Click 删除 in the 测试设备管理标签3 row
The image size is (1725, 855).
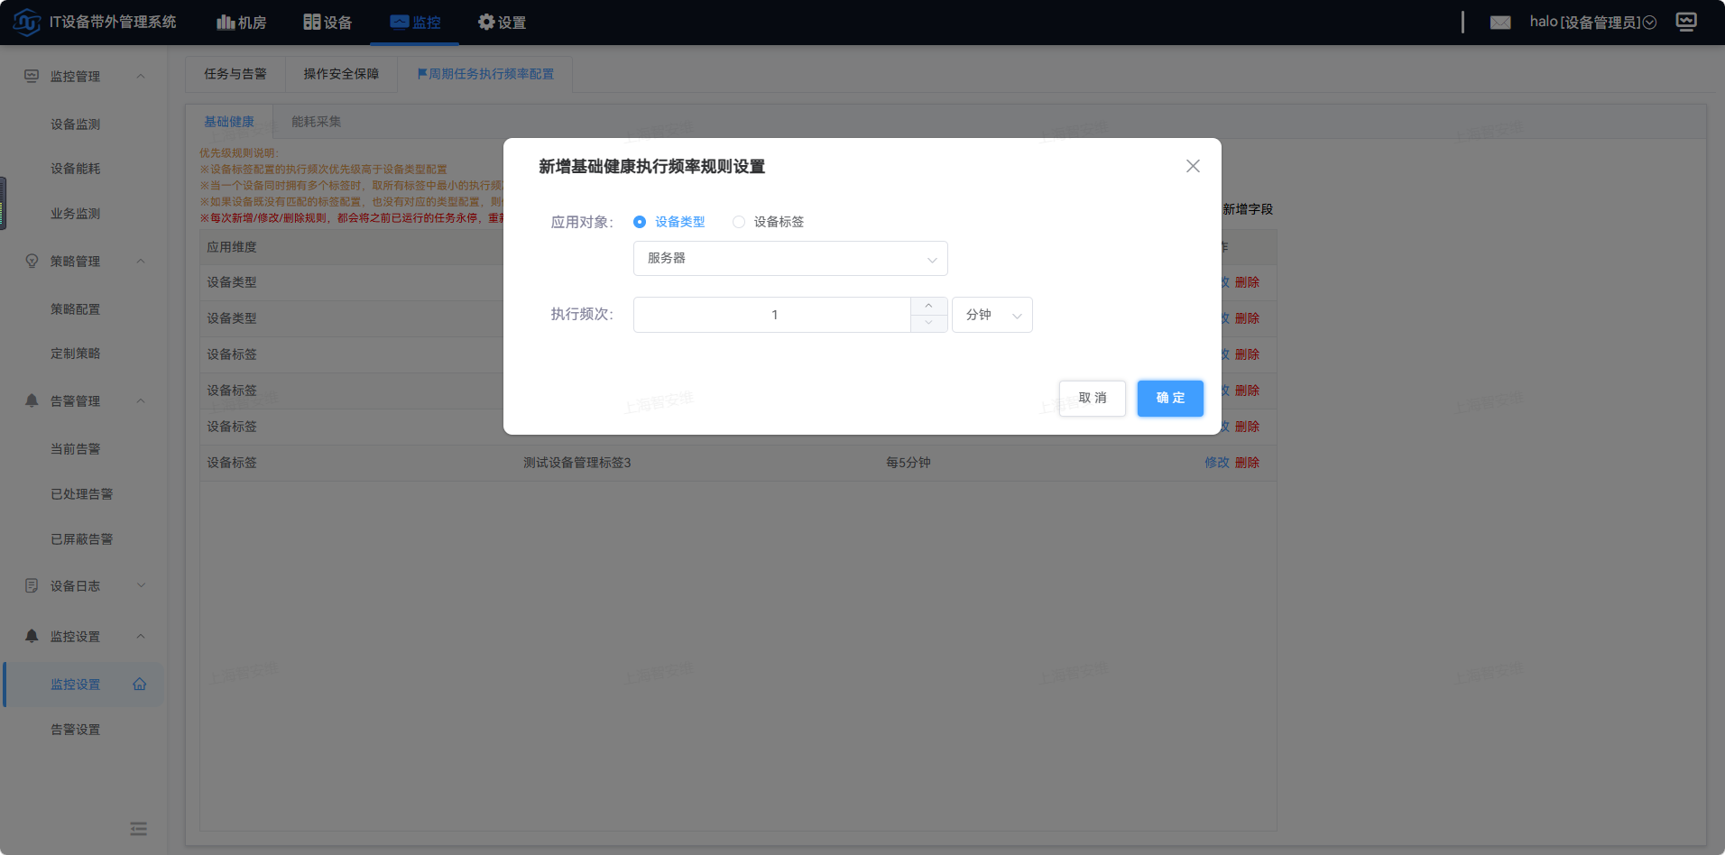1247,463
